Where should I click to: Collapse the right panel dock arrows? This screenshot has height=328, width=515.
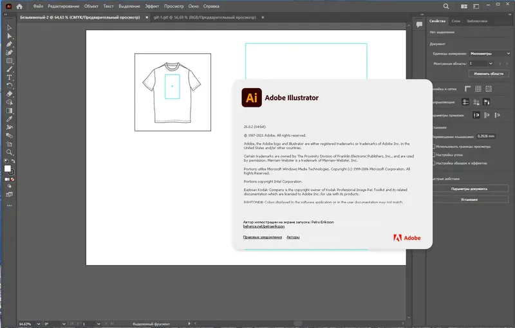coord(509,14)
